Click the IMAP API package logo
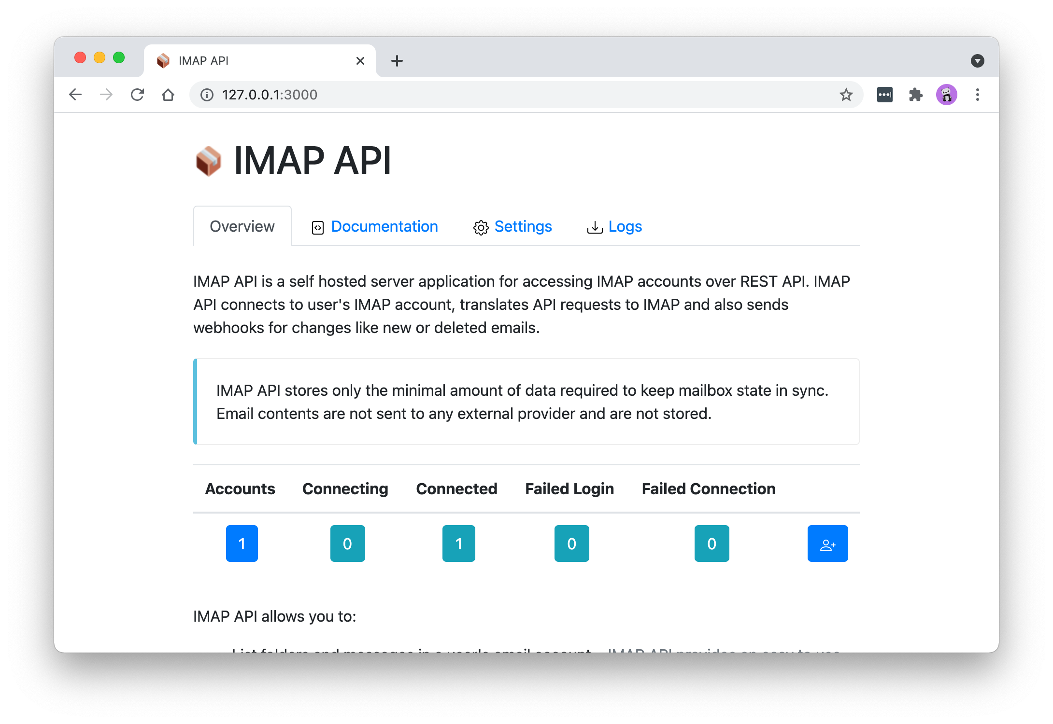1053x724 pixels. point(208,161)
